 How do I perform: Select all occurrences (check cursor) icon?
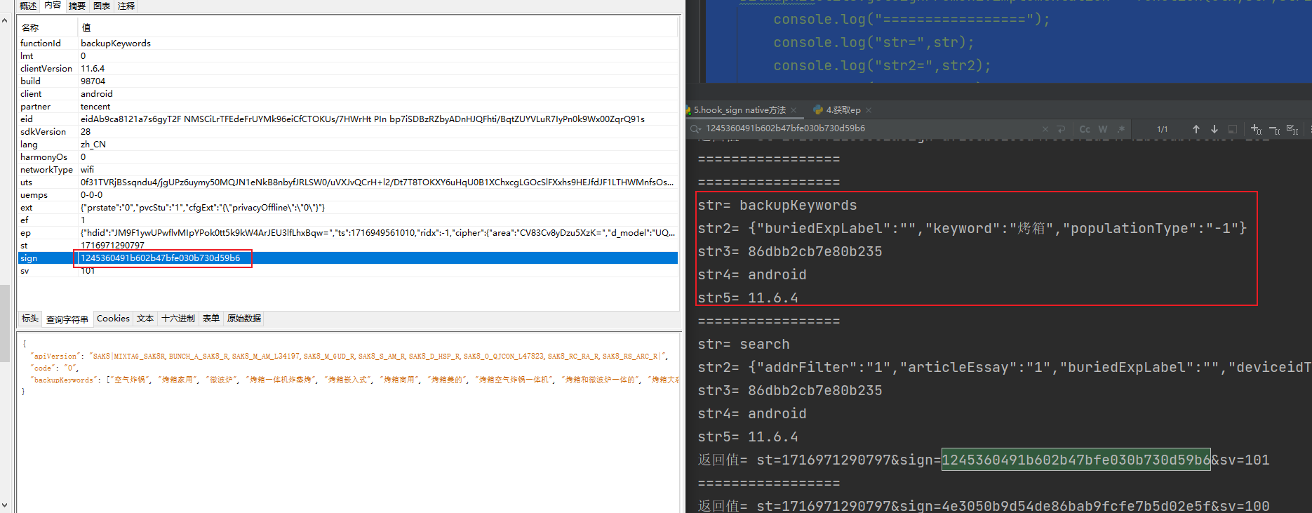[x=1292, y=129]
